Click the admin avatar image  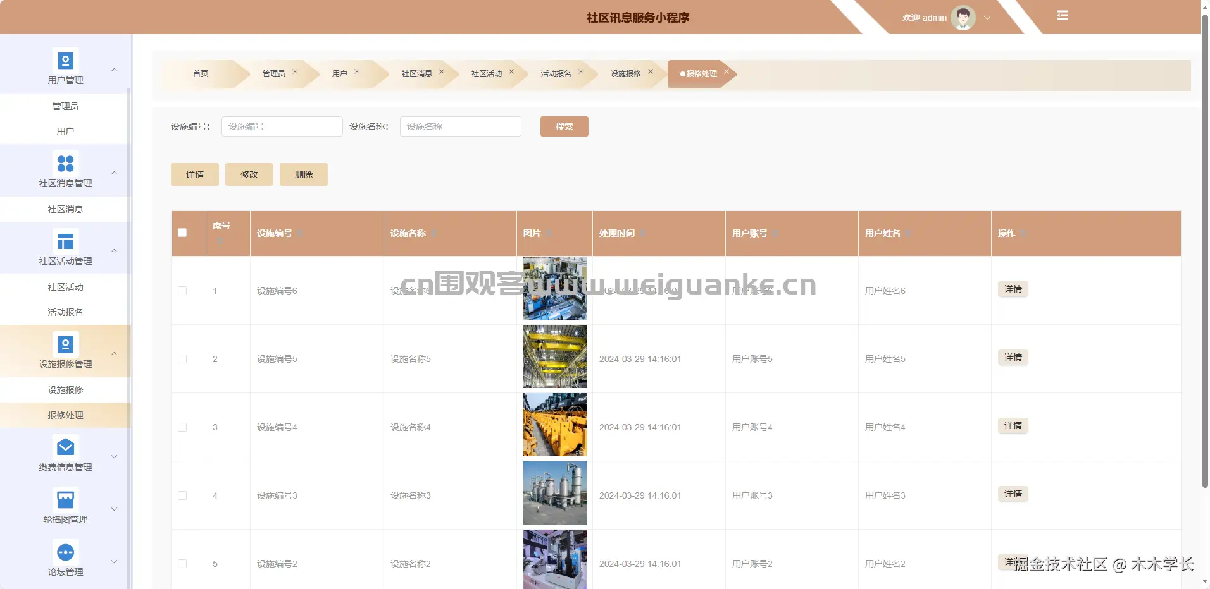(963, 18)
